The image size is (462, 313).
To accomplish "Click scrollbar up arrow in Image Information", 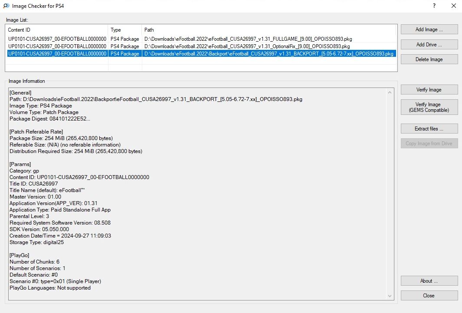I will pos(390,92).
